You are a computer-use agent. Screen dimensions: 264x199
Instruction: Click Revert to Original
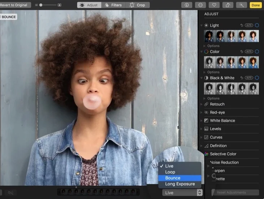(x=13, y=5)
